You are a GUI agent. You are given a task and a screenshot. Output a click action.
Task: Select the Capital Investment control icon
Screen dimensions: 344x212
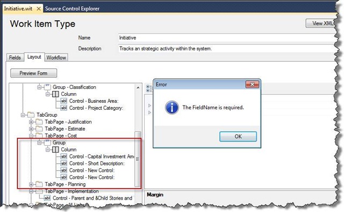(x=63, y=156)
